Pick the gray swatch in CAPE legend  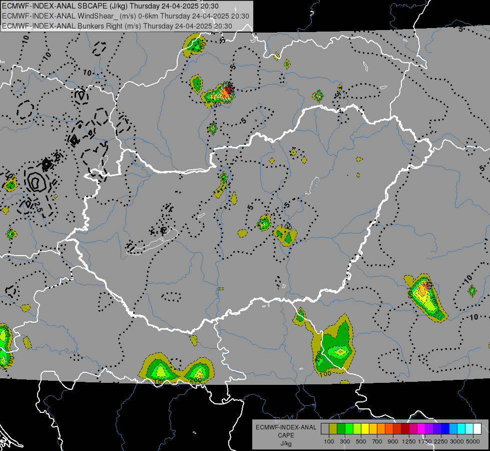point(325,428)
